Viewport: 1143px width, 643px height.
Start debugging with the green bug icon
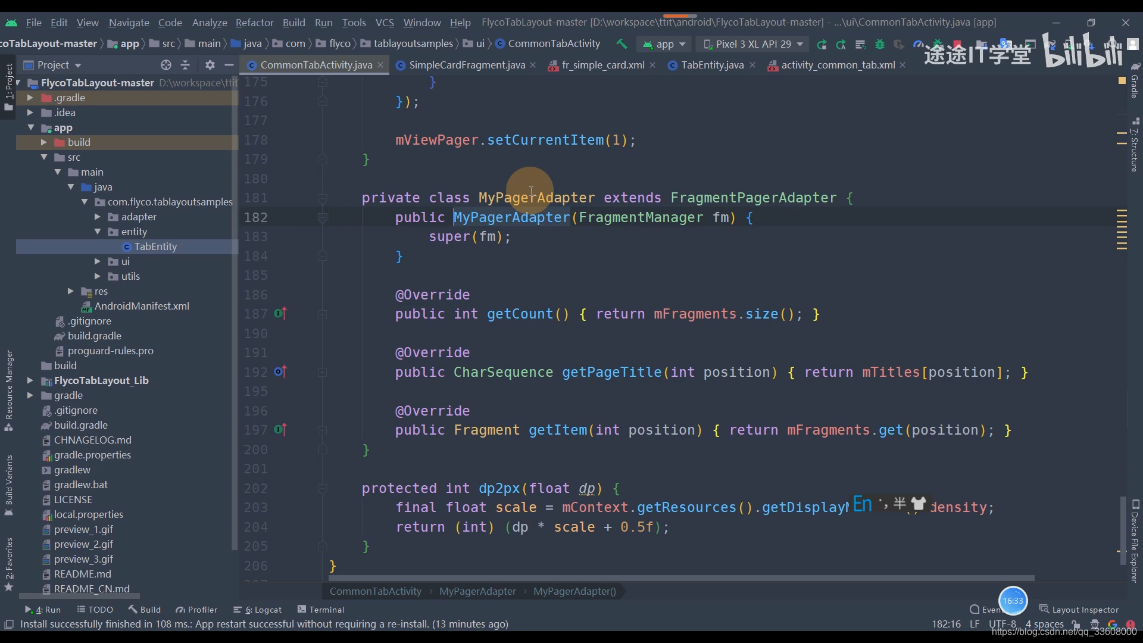pos(880,44)
